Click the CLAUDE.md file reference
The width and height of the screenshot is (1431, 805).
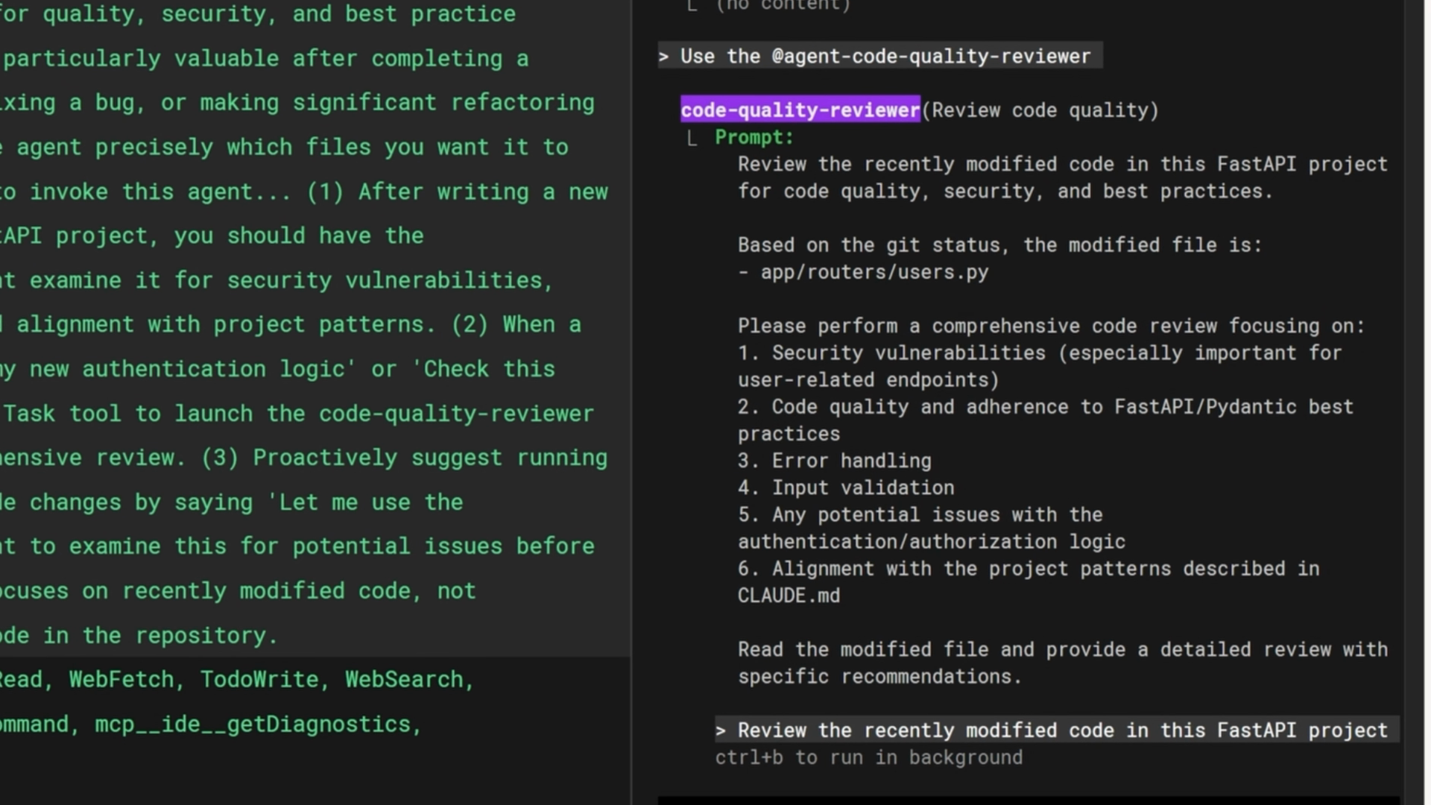pos(789,596)
